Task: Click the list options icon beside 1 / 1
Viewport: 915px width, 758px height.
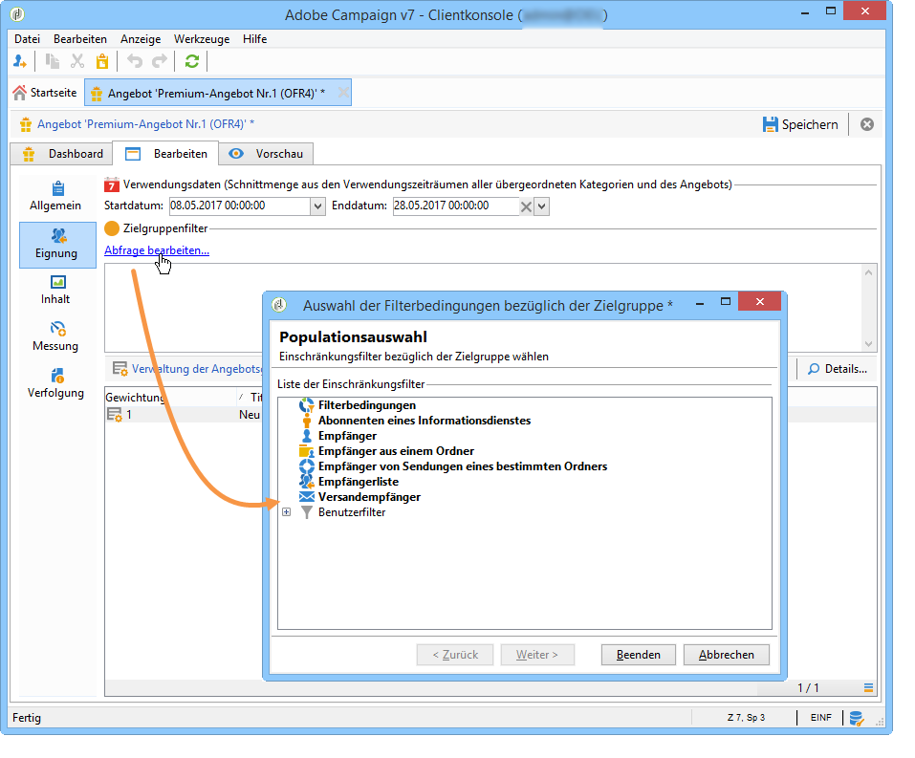Action: pos(869,688)
